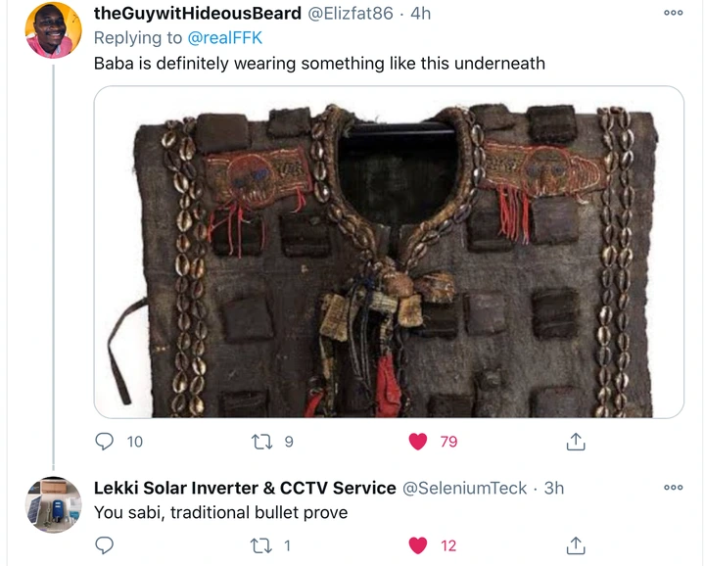Image resolution: width=705 pixels, height=566 pixels.
Task: Share the Lekki Solar Inverter tweet
Action: (x=576, y=545)
